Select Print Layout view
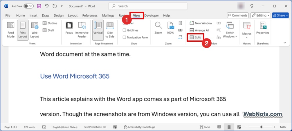The width and height of the screenshot is (292, 131). (23, 30)
